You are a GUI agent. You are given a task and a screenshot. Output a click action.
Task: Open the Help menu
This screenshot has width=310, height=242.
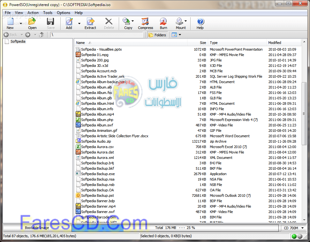point(79,13)
